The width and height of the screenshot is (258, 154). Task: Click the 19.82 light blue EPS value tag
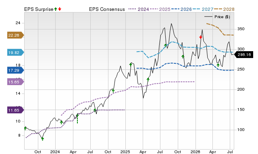15,53
